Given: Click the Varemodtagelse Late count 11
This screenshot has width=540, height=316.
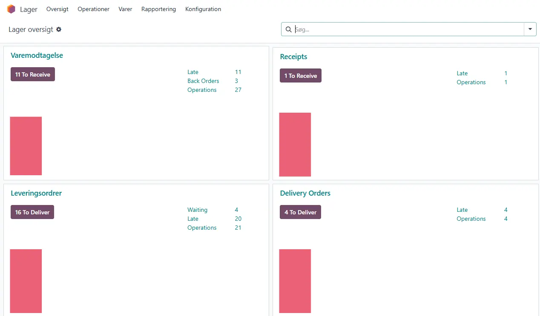Looking at the screenshot, I should (x=238, y=72).
